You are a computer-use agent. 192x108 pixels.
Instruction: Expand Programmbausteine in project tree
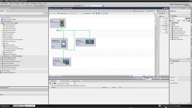(x=2, y=30)
